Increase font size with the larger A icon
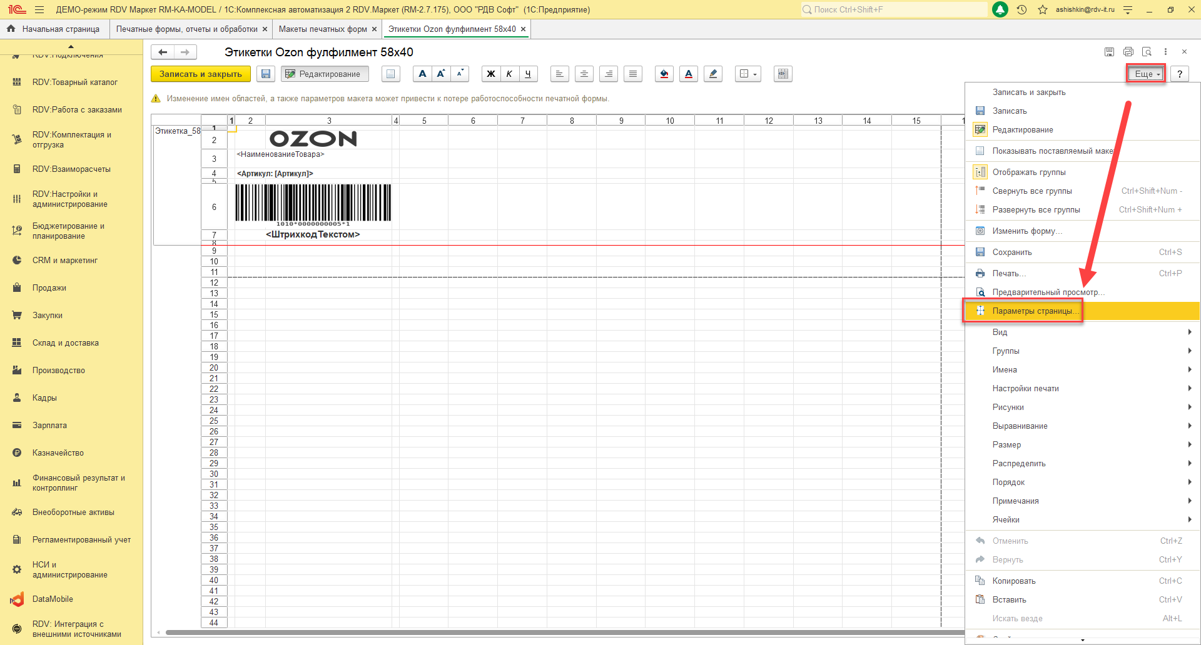Viewport: 1201px width, 645px height. coord(441,74)
